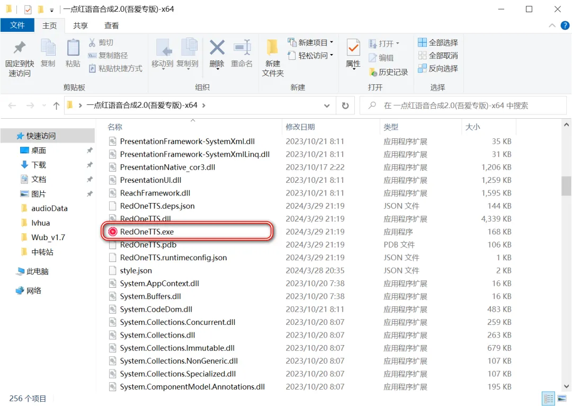This screenshot has width=572, height=406.
Task: Click the refresh button near address bar
Action: (x=345, y=105)
